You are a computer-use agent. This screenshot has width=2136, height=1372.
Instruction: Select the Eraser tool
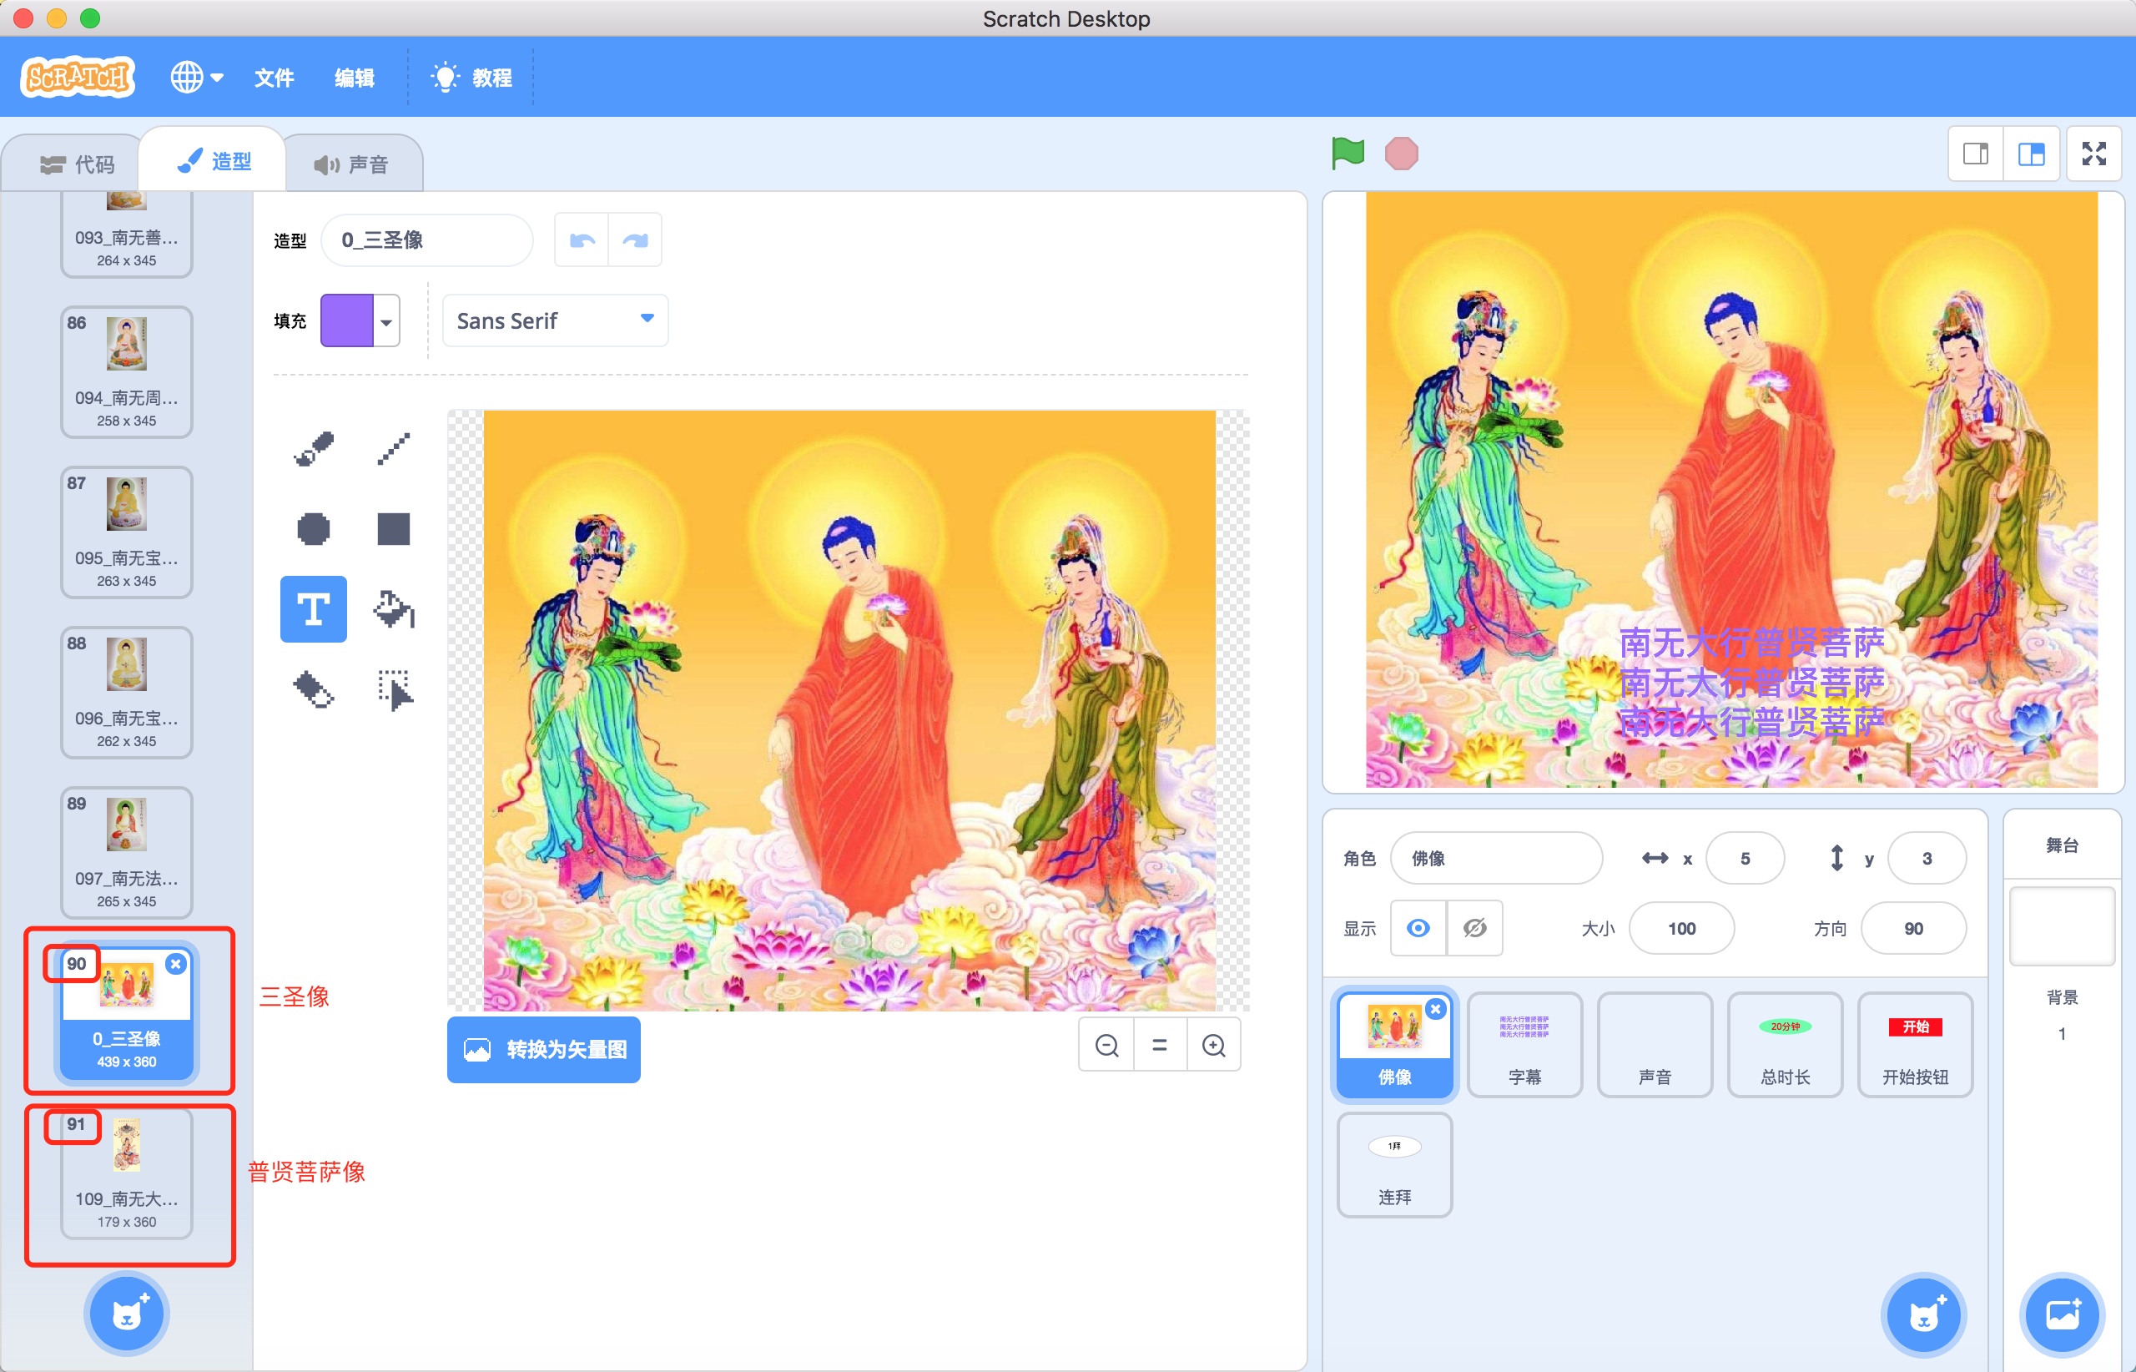click(314, 689)
